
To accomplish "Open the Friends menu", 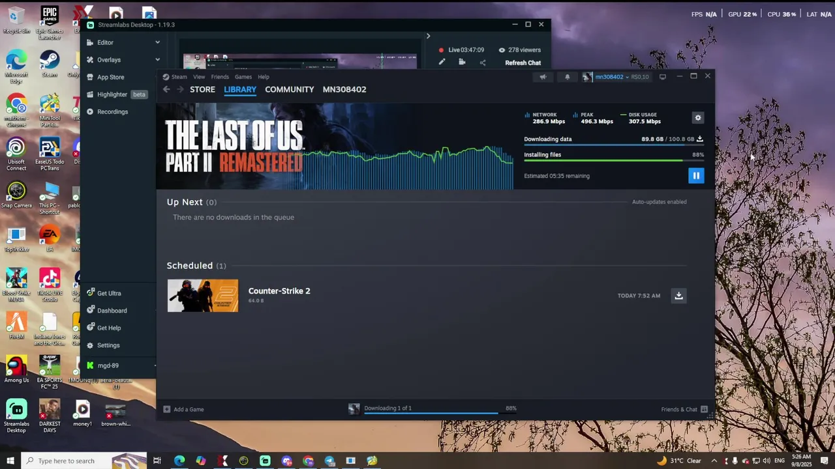I will (x=220, y=77).
